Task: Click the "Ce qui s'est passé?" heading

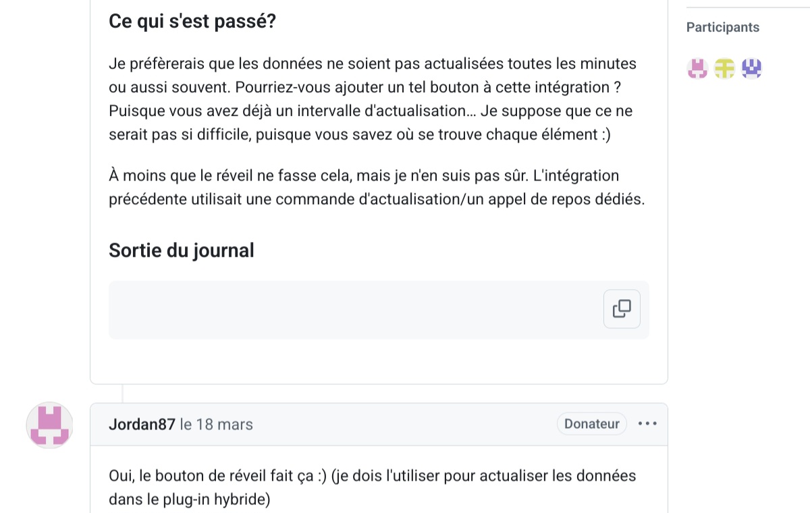Action: point(192,21)
